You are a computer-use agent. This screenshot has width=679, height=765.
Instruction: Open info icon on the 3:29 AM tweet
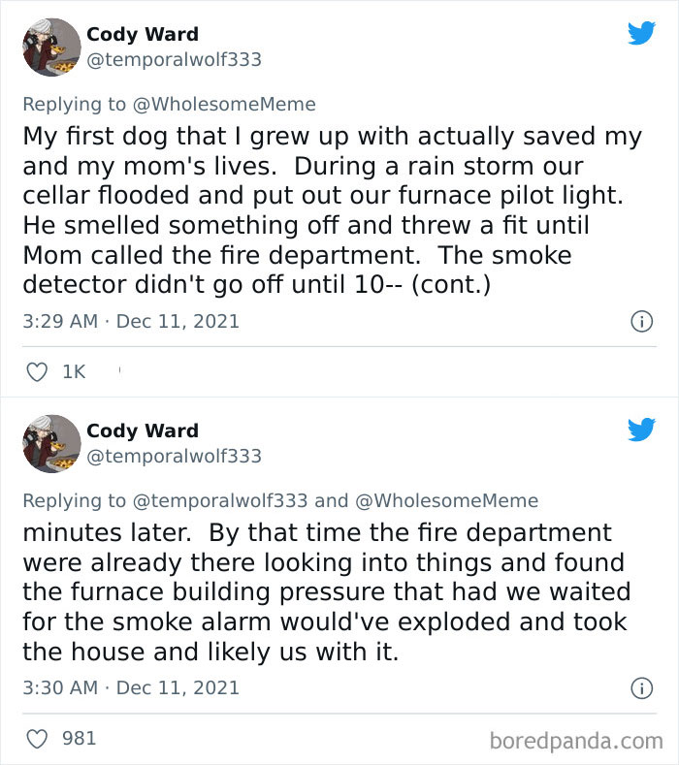pos(641,321)
